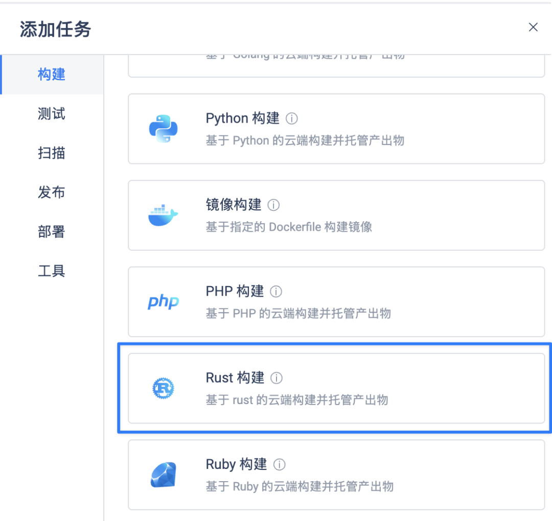Select the 镜像构建 Dockerfile description text
This screenshot has width=552, height=521.
289,227
